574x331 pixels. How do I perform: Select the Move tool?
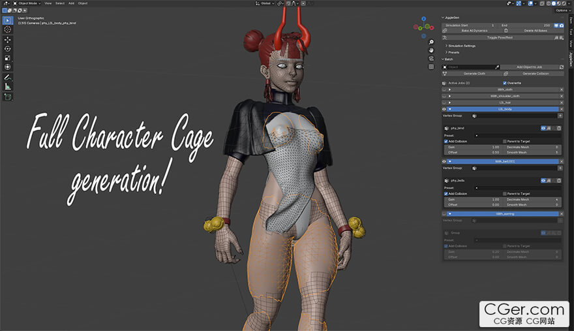8,39
